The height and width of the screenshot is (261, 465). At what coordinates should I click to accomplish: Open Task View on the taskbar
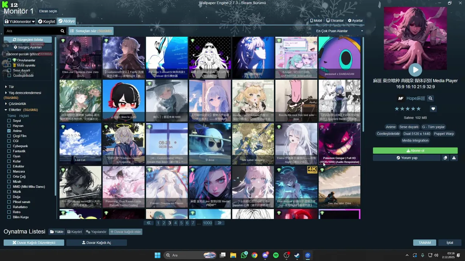[223, 255]
